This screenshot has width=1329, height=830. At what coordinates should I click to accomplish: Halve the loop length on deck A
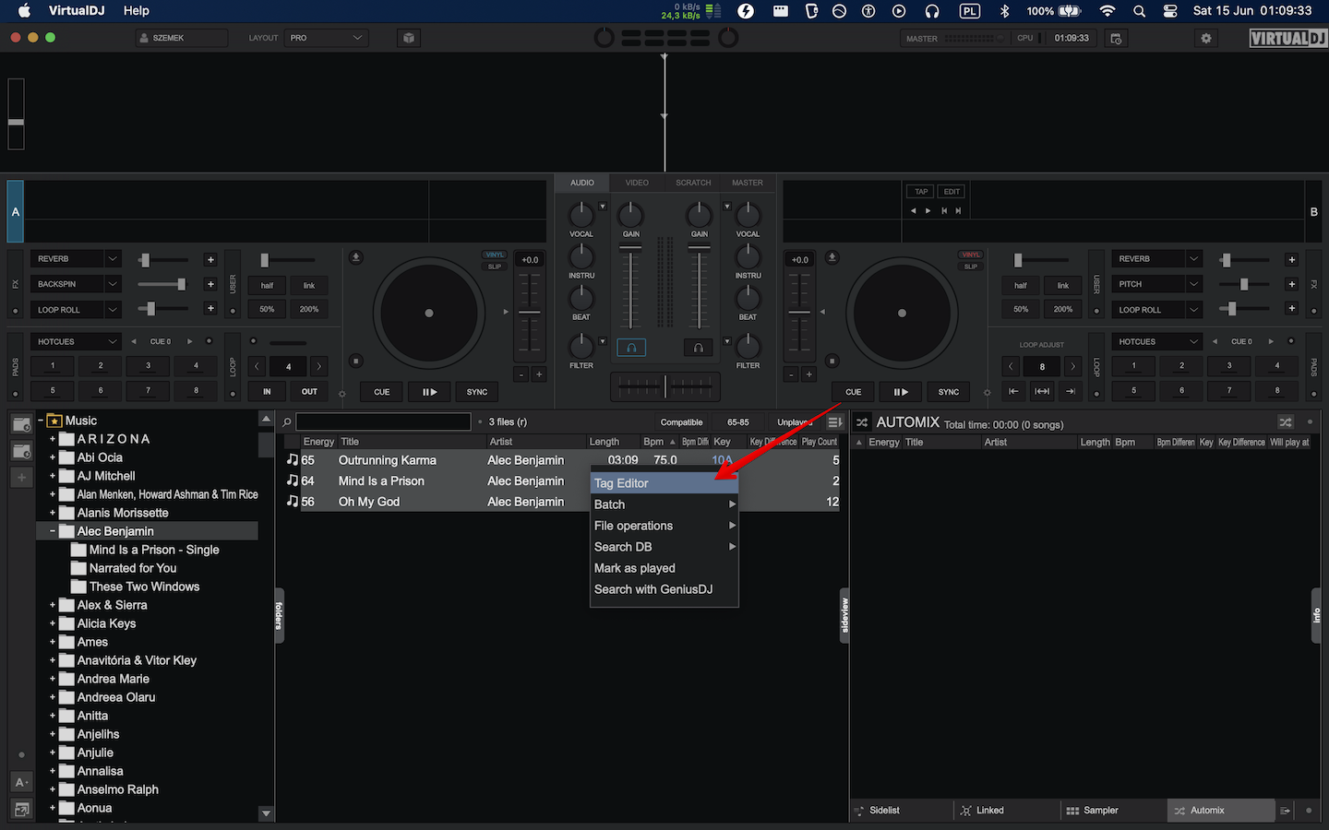coord(257,366)
